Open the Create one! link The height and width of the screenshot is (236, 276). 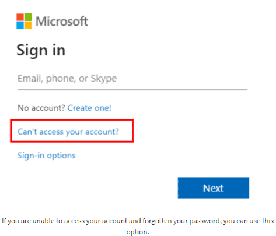(x=89, y=108)
